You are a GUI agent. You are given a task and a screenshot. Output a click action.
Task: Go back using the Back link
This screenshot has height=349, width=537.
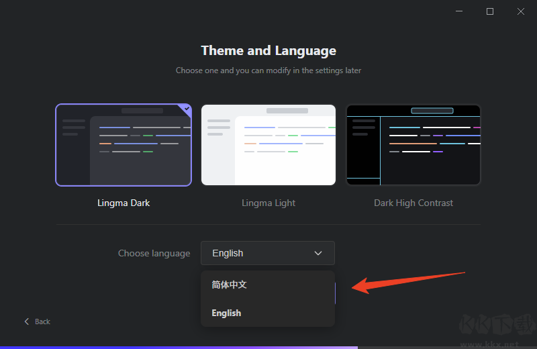pyautogui.click(x=38, y=321)
